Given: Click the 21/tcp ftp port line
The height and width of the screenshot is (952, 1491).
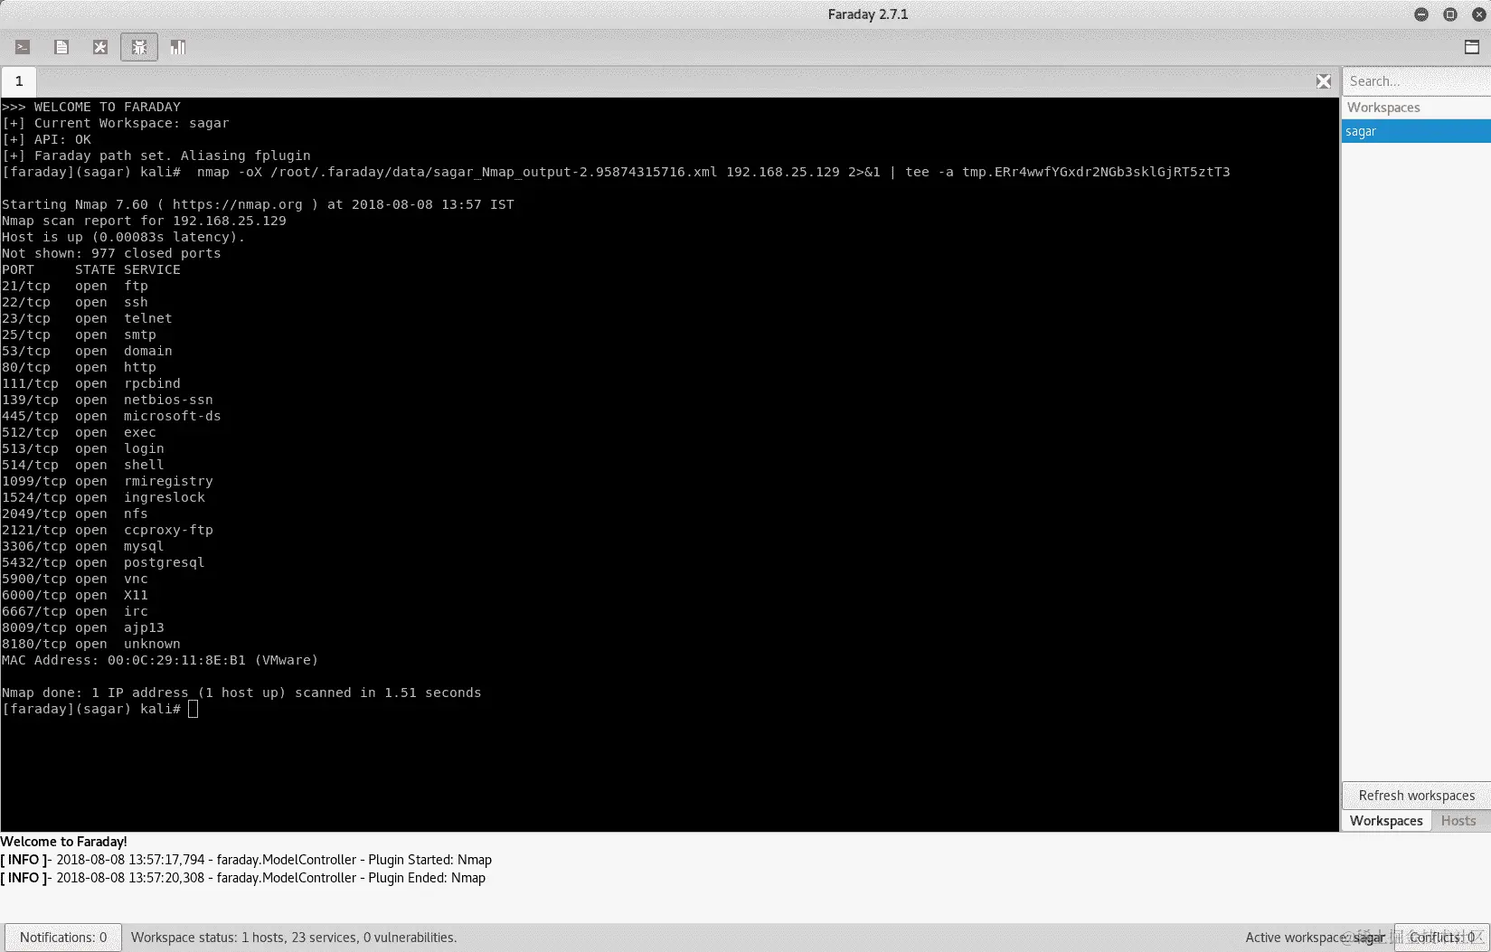Looking at the screenshot, I should (74, 286).
